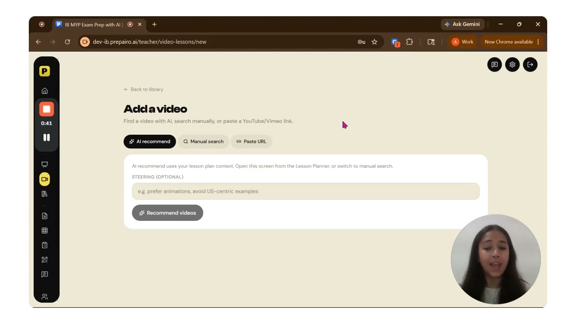Open the clipboard icon in sidebar
This screenshot has height=324, width=576.
coord(45,245)
